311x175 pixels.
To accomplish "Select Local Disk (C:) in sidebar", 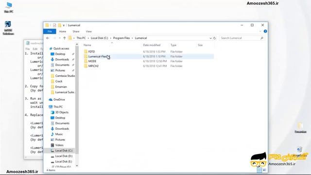I will 64,151.
